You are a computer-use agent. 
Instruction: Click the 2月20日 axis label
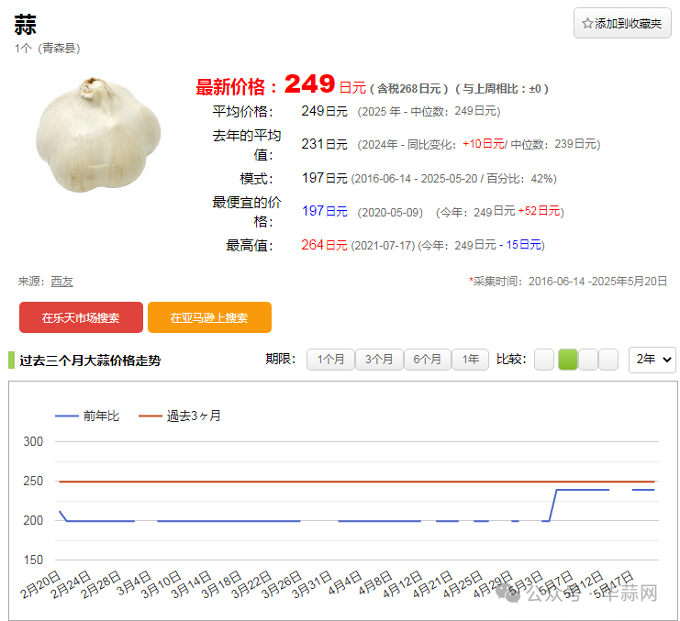click(x=40, y=584)
